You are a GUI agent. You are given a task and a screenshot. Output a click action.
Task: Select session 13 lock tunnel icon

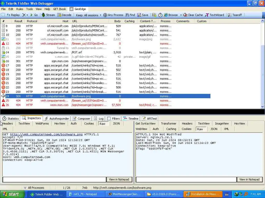pyautogui.click(x=3, y=48)
